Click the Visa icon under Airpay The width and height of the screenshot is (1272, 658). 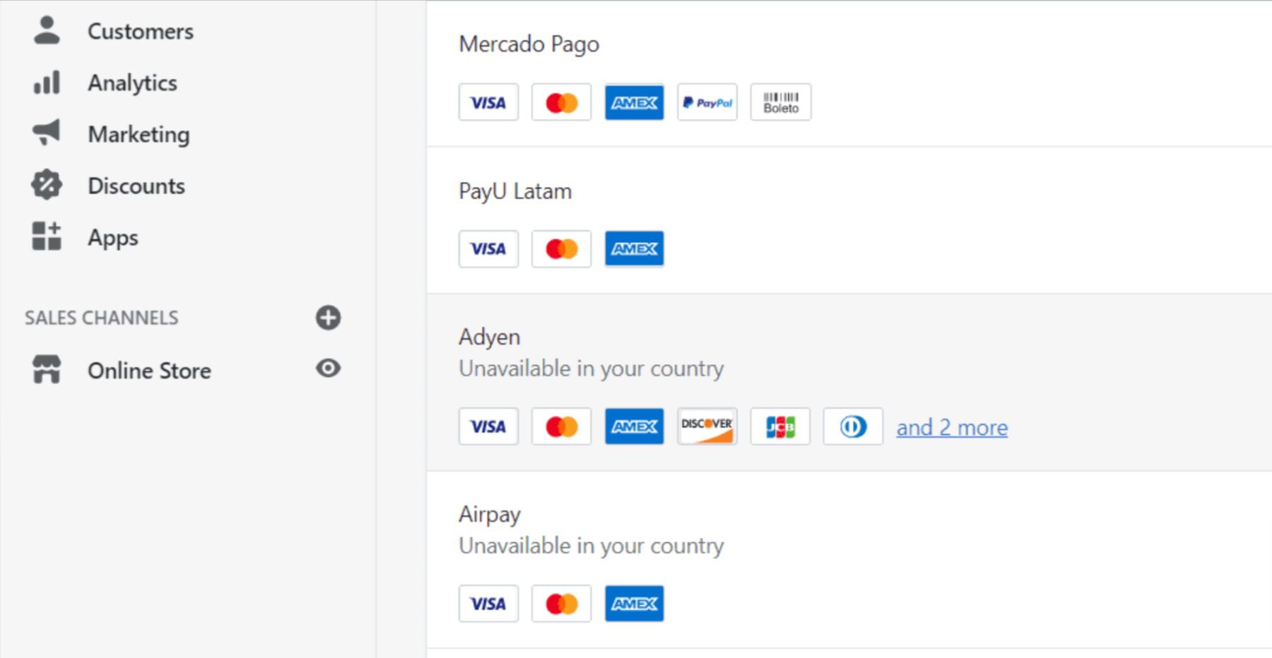(x=488, y=604)
